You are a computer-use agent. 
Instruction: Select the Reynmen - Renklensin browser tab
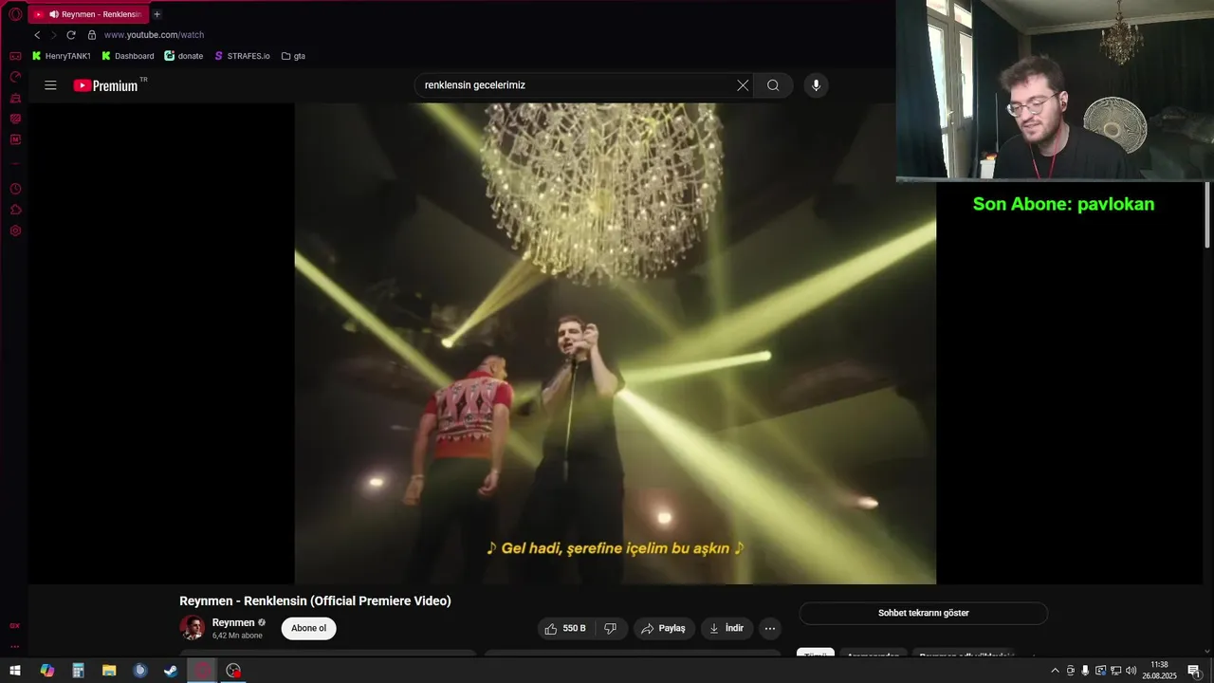coord(88,14)
